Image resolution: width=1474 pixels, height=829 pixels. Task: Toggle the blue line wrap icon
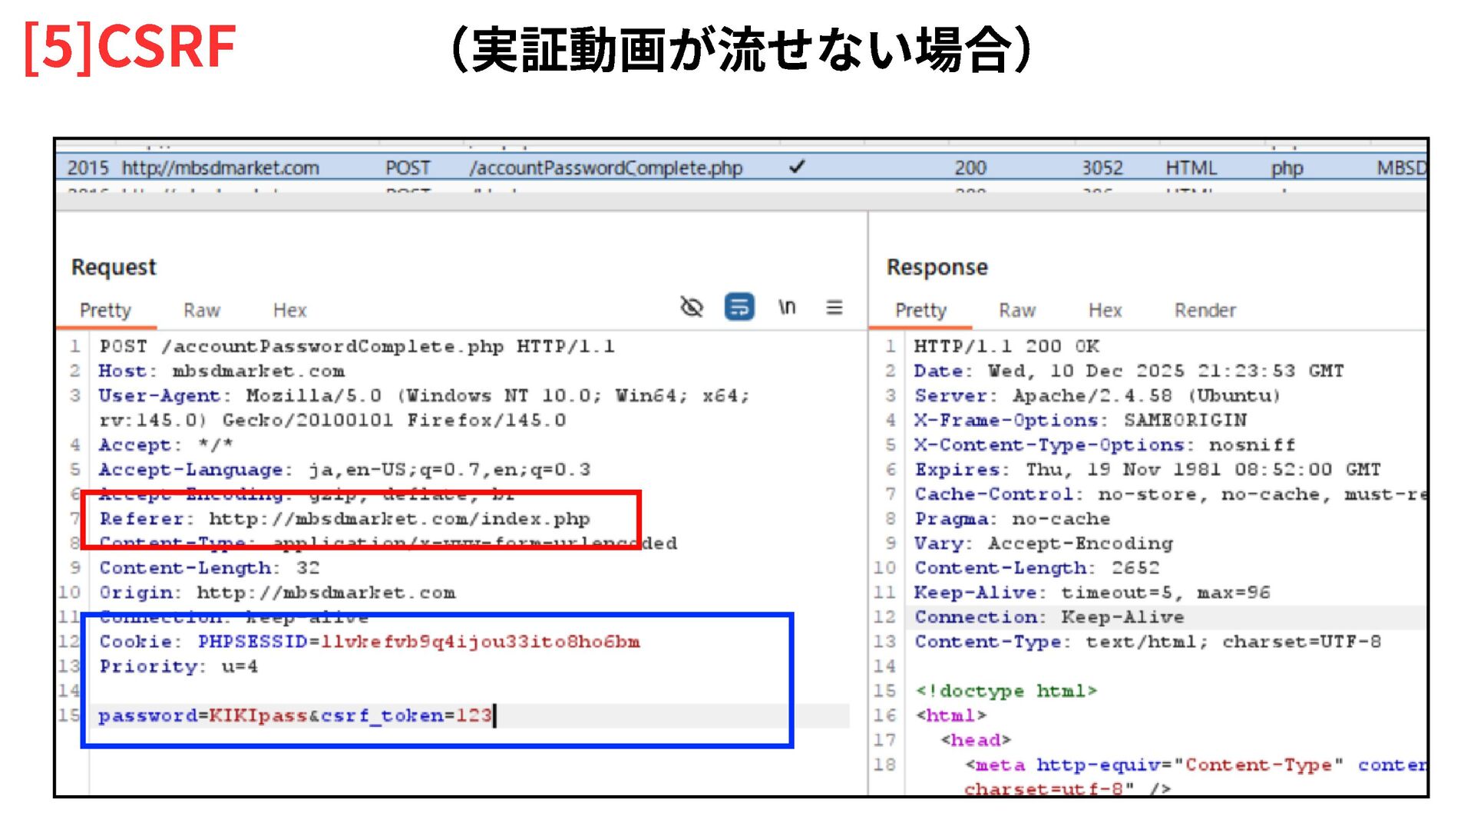[x=739, y=308]
